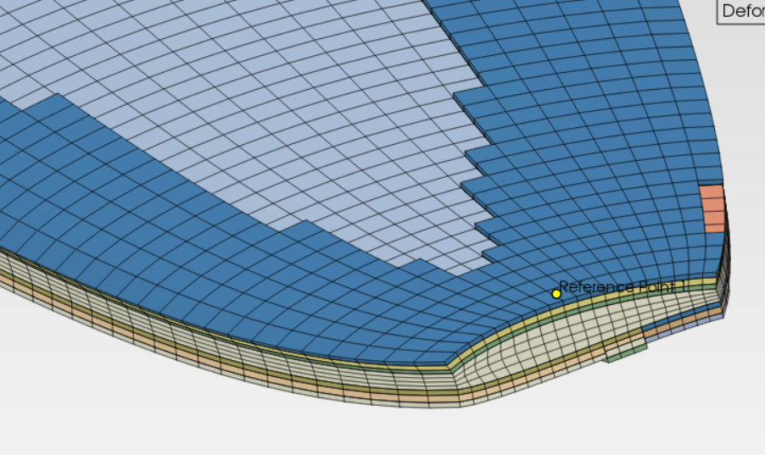Select the yellow Reference Point 1 marker

556,293
